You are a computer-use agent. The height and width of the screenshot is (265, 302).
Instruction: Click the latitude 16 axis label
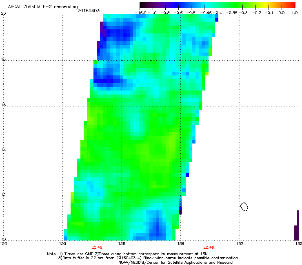(x=3, y=105)
